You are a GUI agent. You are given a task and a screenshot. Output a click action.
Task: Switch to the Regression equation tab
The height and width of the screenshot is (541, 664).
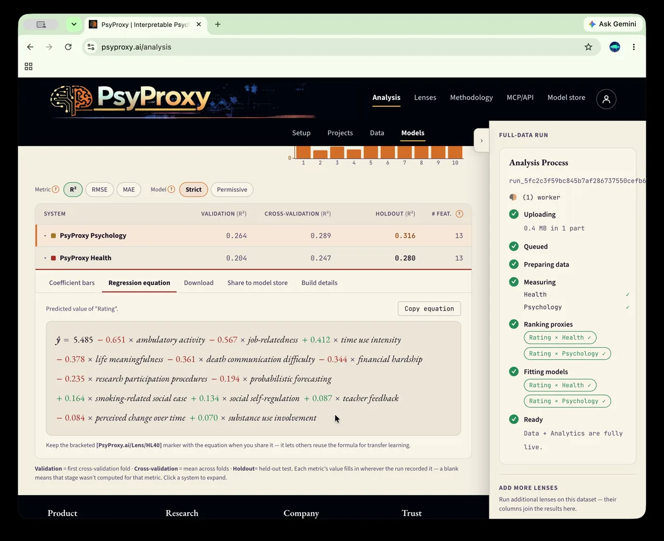139,283
